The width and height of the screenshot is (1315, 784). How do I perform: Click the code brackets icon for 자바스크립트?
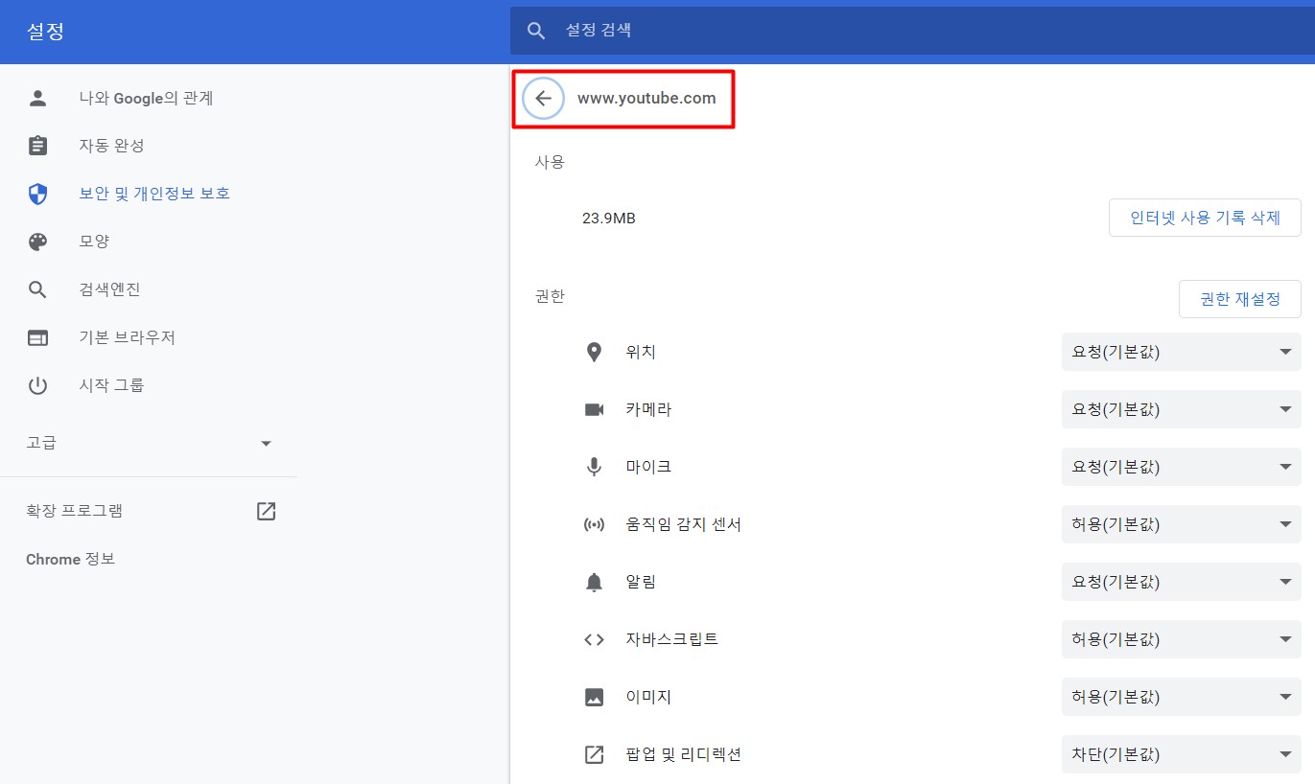[594, 639]
